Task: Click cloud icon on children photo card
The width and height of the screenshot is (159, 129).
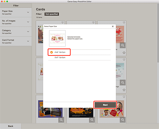Action: [x=124, y=97]
